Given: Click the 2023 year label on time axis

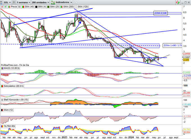Looking at the screenshot, I should click(x=64, y=137).
